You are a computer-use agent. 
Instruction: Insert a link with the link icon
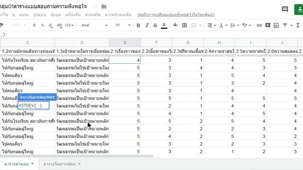(259, 25)
